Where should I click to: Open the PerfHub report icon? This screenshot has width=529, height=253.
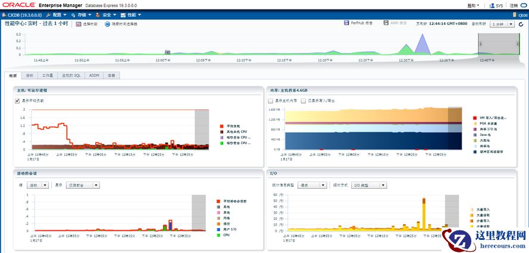pyautogui.click(x=346, y=23)
